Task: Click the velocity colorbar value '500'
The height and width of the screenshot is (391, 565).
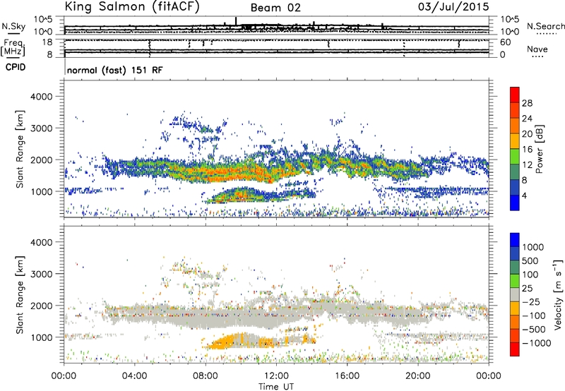Action: (530, 261)
